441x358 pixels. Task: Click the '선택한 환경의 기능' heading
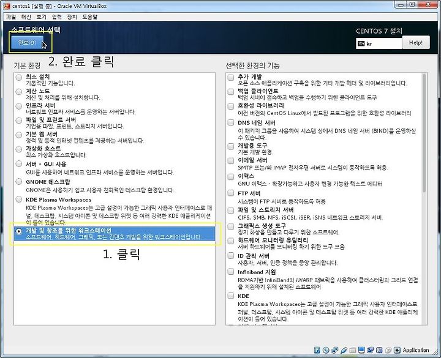click(x=252, y=65)
